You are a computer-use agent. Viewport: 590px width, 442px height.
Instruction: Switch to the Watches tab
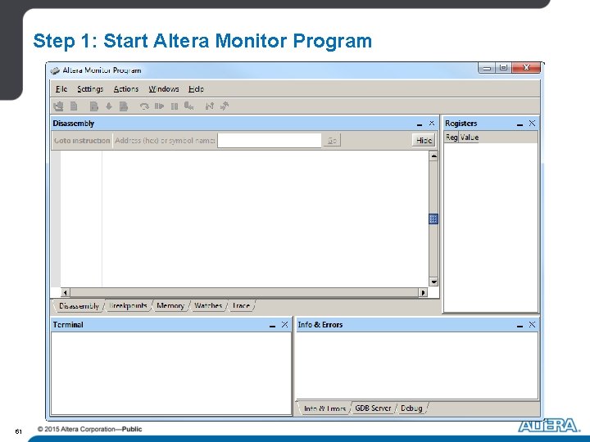coord(208,305)
